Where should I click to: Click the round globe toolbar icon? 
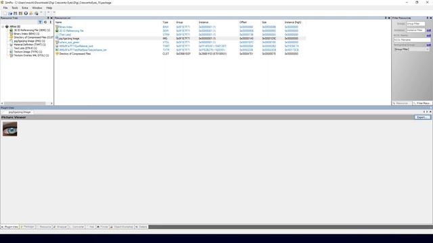pyautogui.click(x=26, y=13)
